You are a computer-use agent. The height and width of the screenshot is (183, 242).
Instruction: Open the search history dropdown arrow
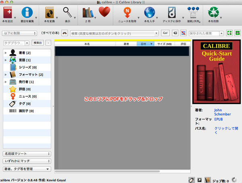156,33
